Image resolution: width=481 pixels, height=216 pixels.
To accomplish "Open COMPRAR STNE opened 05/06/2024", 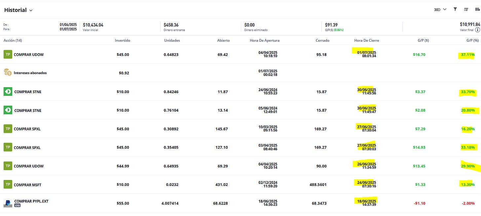I will pos(28,110).
